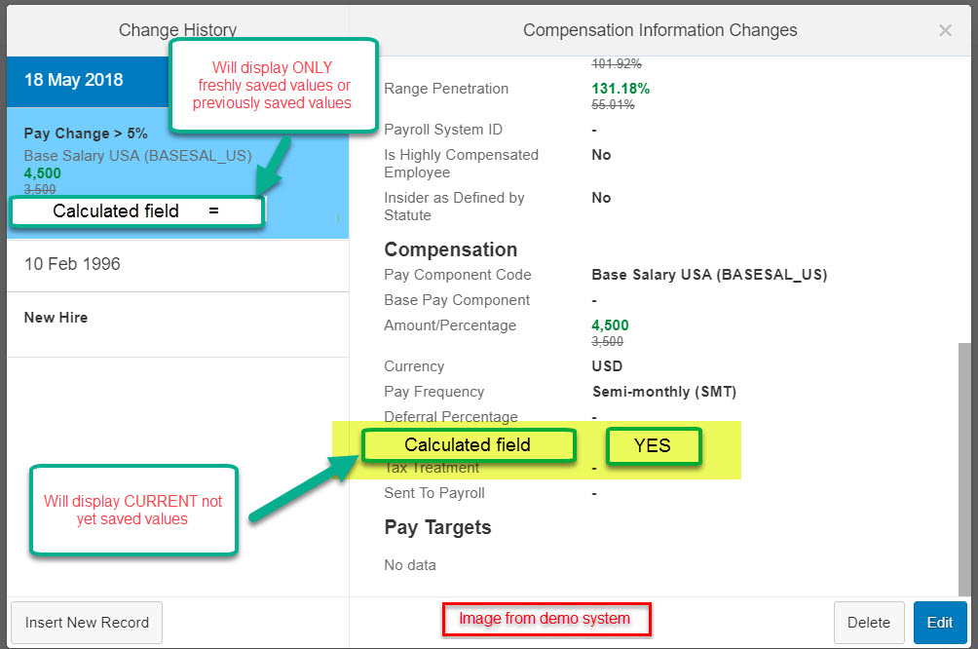Click the struck-through 3,500 in Compensation section

pyautogui.click(x=607, y=341)
